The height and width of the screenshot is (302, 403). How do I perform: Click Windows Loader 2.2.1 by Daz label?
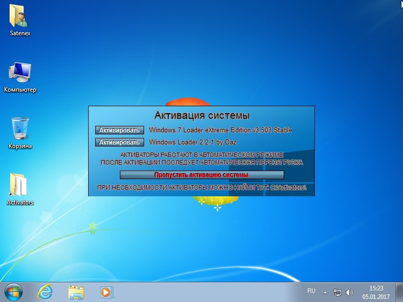(x=193, y=142)
